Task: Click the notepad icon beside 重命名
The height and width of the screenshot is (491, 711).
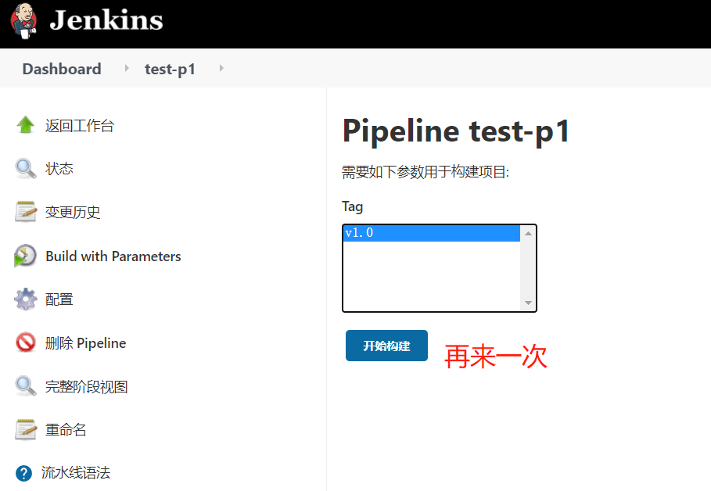Action: (25, 429)
